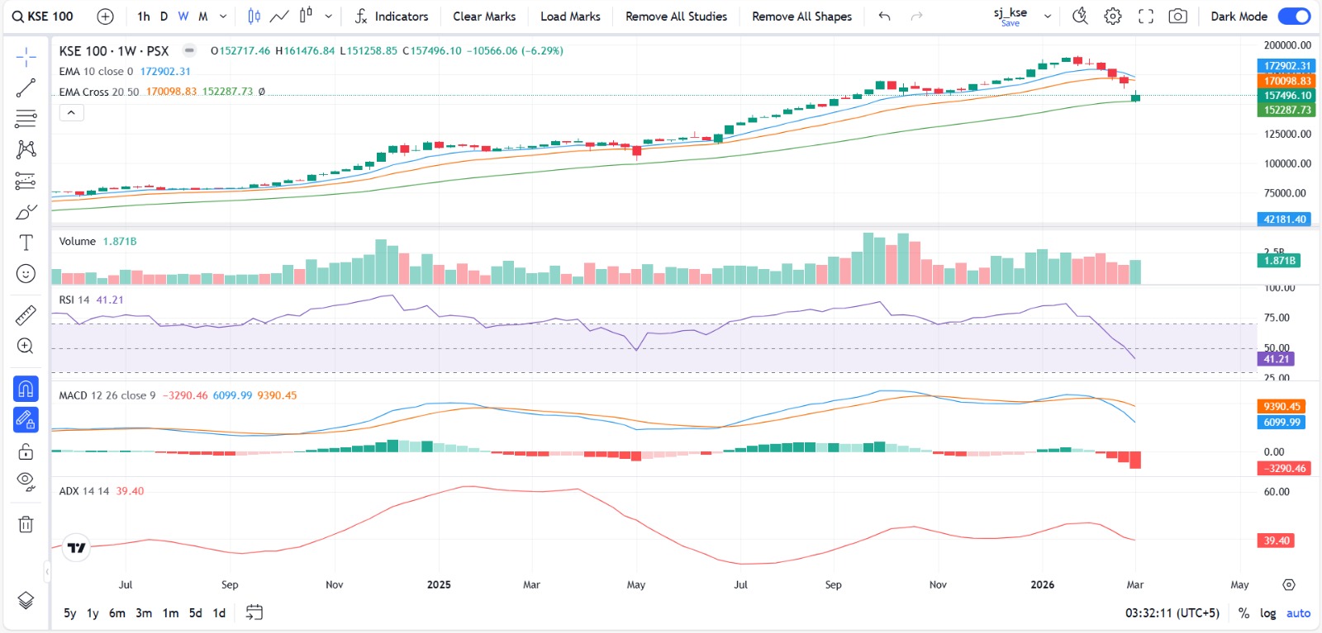Image resolution: width=1322 pixels, height=633 pixels.
Task: Click the undo arrow
Action: [885, 17]
